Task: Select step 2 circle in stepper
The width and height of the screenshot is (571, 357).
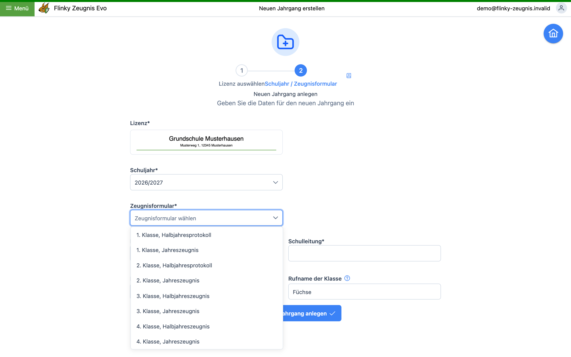Action: (301, 71)
